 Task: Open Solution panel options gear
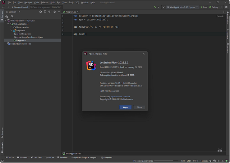[55, 11]
